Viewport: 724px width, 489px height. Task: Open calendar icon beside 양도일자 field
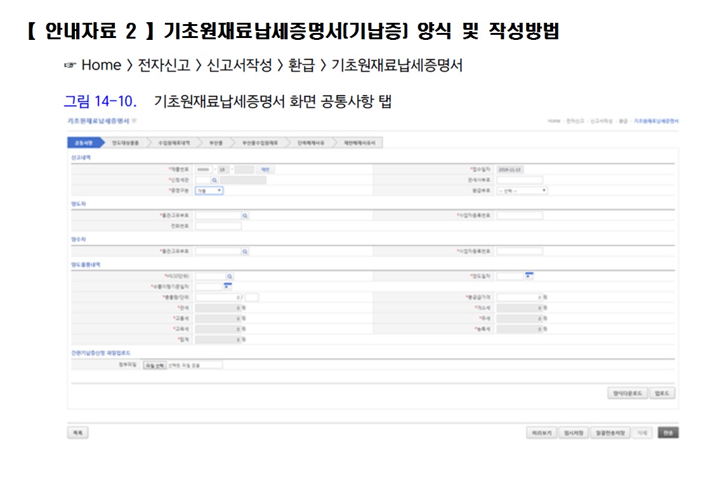[529, 276]
